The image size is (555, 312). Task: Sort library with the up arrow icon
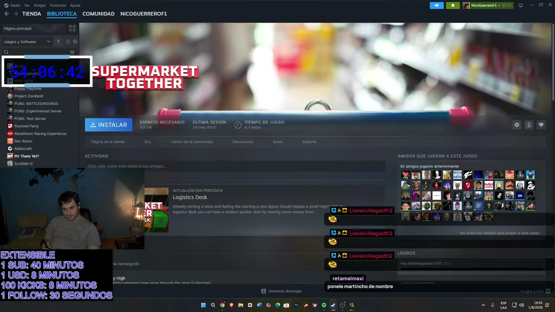click(x=59, y=42)
